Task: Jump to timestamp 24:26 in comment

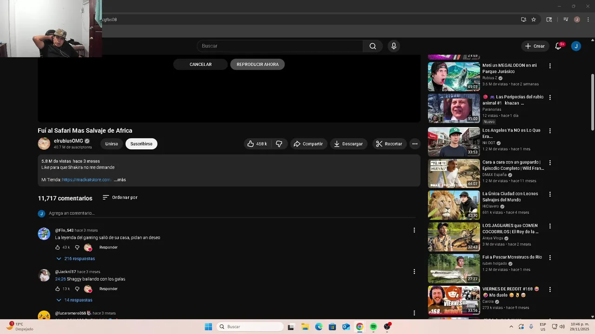Action: 60,279
